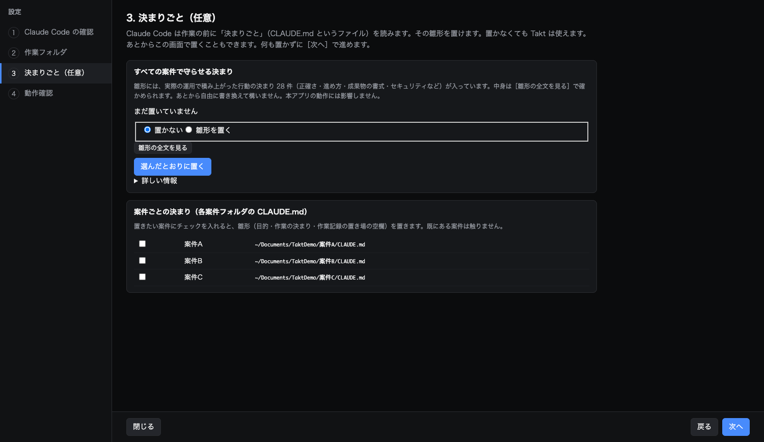Screen dimensions: 764x442
Task: Choose the 雛形を置く radio option
Action: tap(188, 130)
